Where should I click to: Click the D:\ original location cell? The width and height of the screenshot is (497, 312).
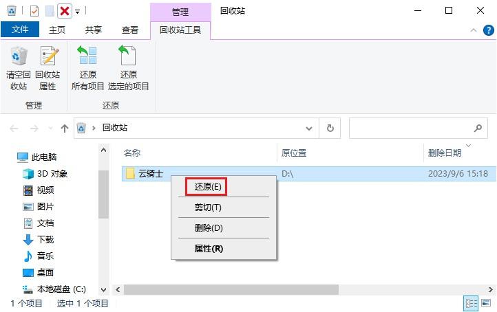tap(288, 174)
